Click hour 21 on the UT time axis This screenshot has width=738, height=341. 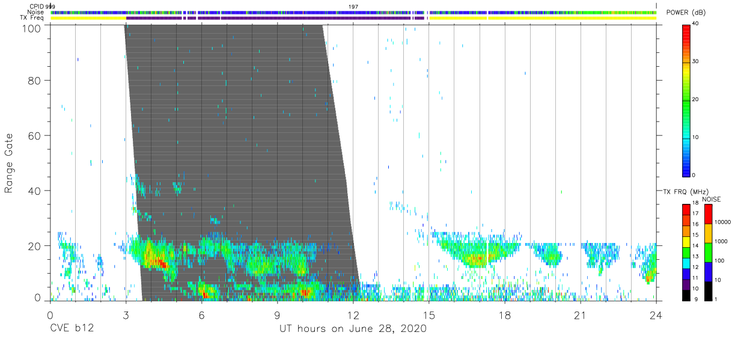580,315
